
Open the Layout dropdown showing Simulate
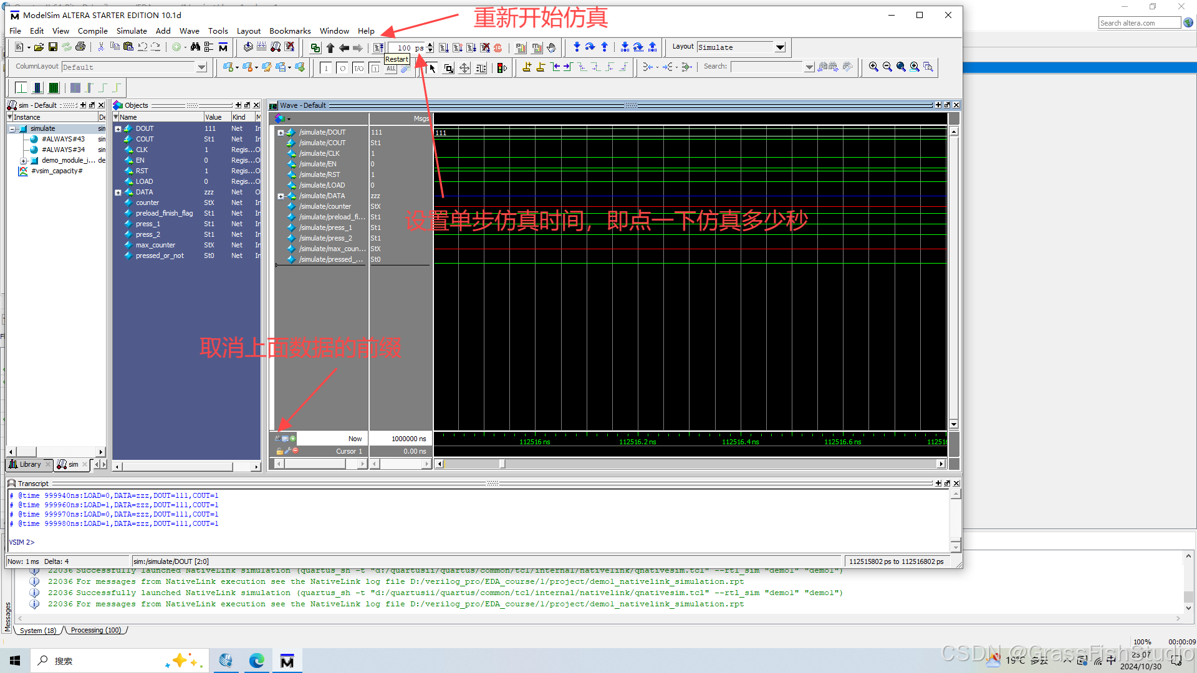coord(780,47)
